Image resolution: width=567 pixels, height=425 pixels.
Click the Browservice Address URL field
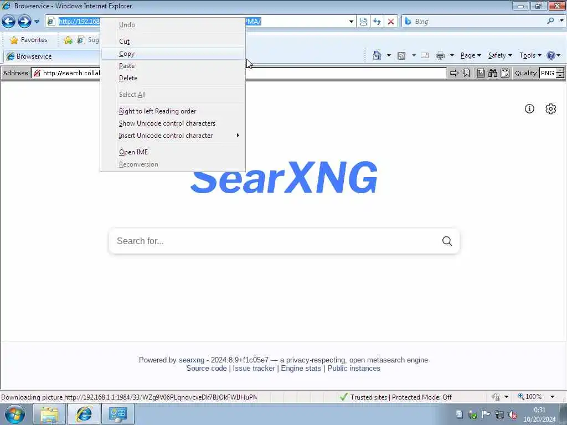point(239,74)
